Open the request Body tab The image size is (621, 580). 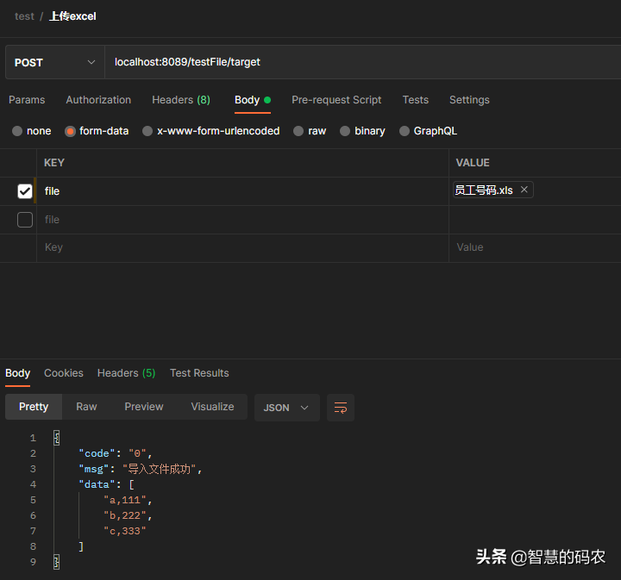click(x=252, y=100)
